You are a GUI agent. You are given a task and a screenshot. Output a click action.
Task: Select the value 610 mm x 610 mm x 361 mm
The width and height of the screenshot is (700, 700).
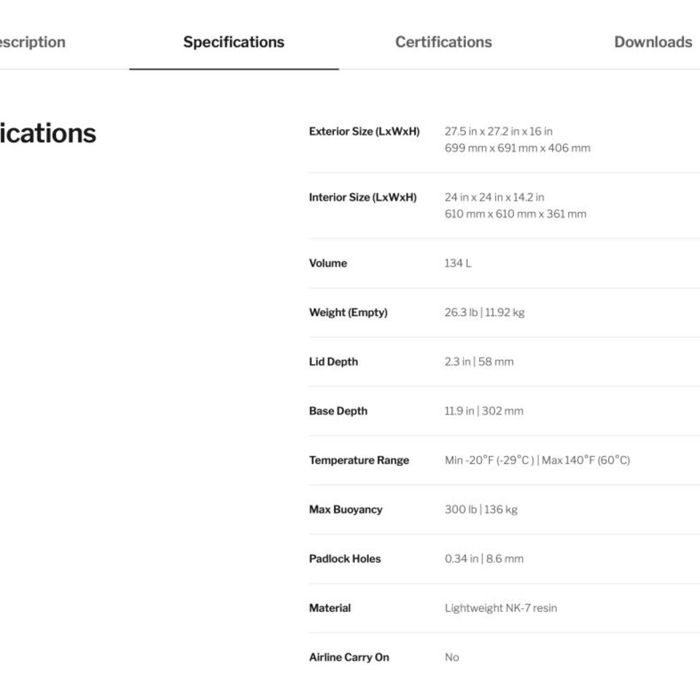pos(516,214)
